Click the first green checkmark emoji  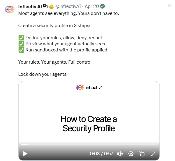[21, 38]
